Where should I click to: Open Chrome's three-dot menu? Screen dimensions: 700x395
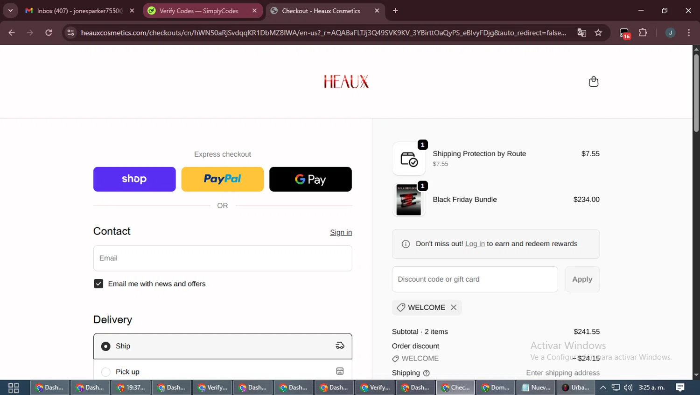tap(689, 33)
